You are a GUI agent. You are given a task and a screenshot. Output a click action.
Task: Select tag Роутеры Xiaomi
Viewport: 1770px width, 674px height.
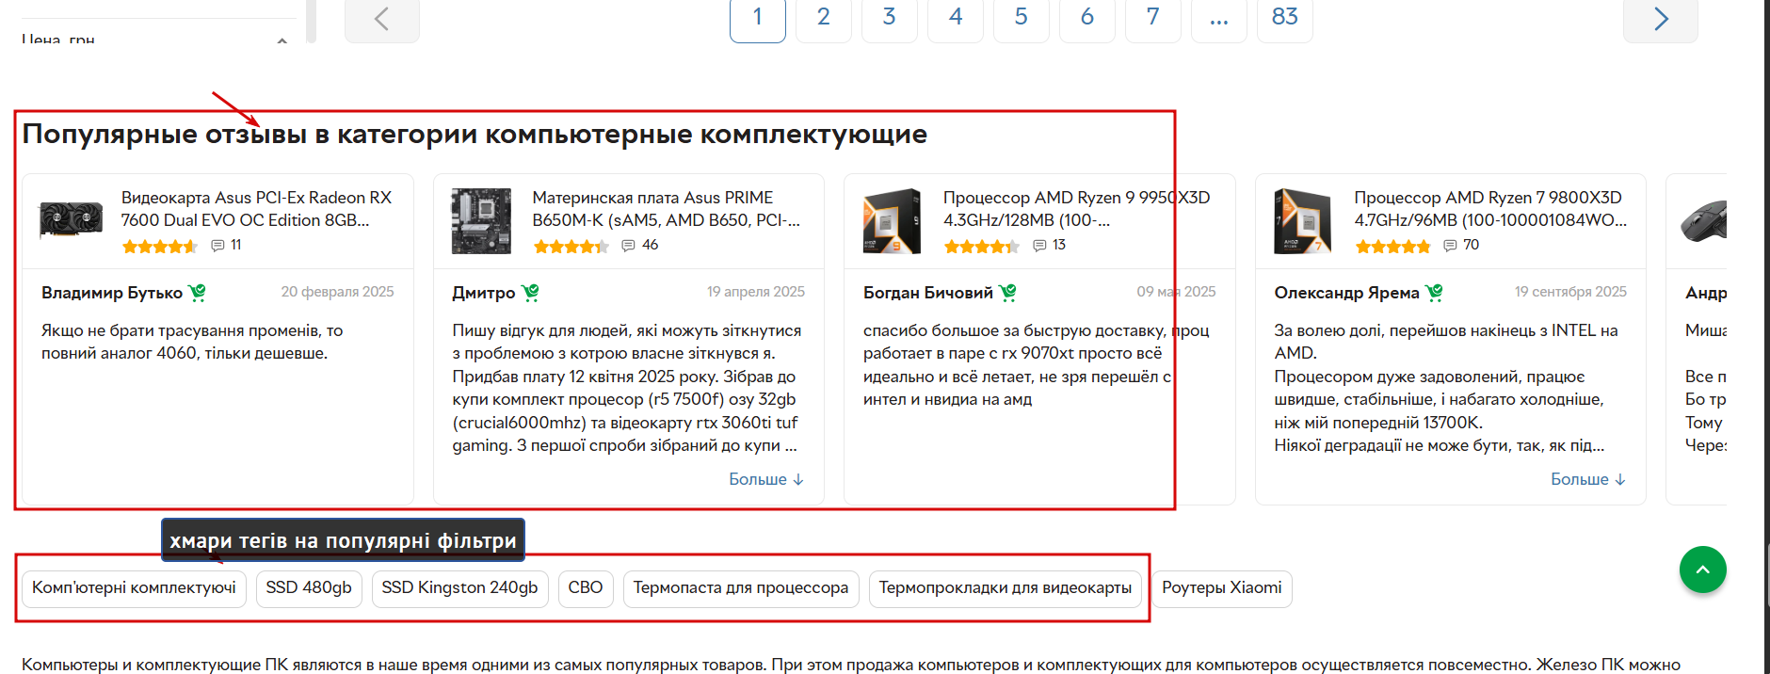[1222, 588]
